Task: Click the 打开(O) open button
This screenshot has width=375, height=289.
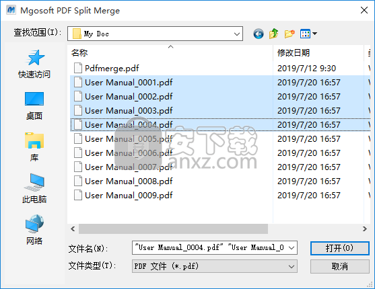Action: [339, 248]
